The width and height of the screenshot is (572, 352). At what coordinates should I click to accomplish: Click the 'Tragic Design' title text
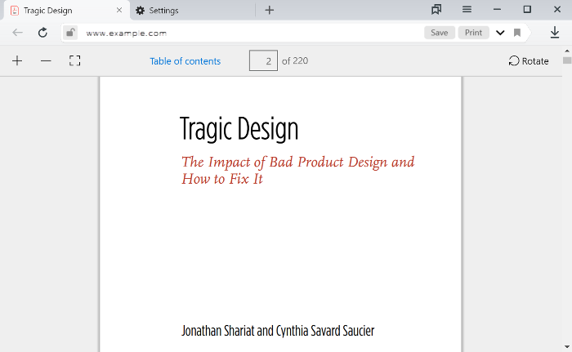click(239, 129)
